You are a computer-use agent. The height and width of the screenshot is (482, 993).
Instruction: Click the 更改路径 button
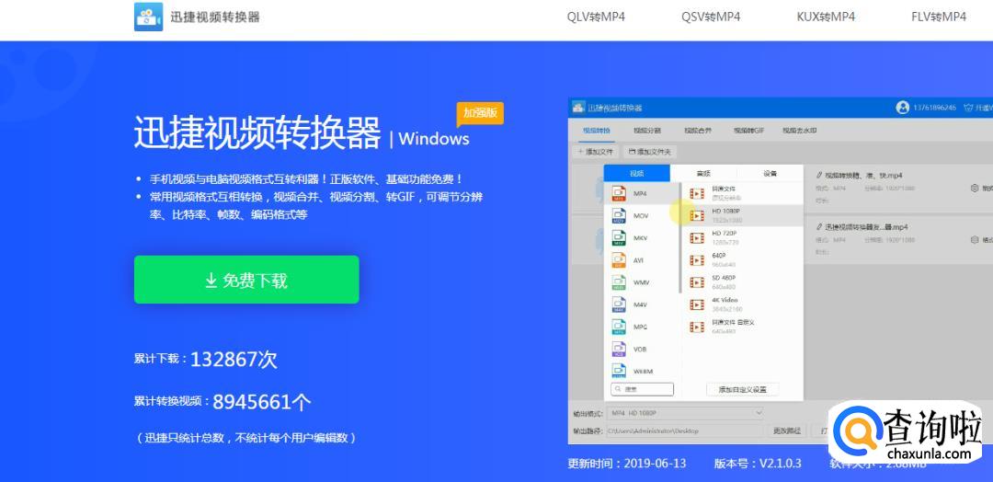coord(787,430)
